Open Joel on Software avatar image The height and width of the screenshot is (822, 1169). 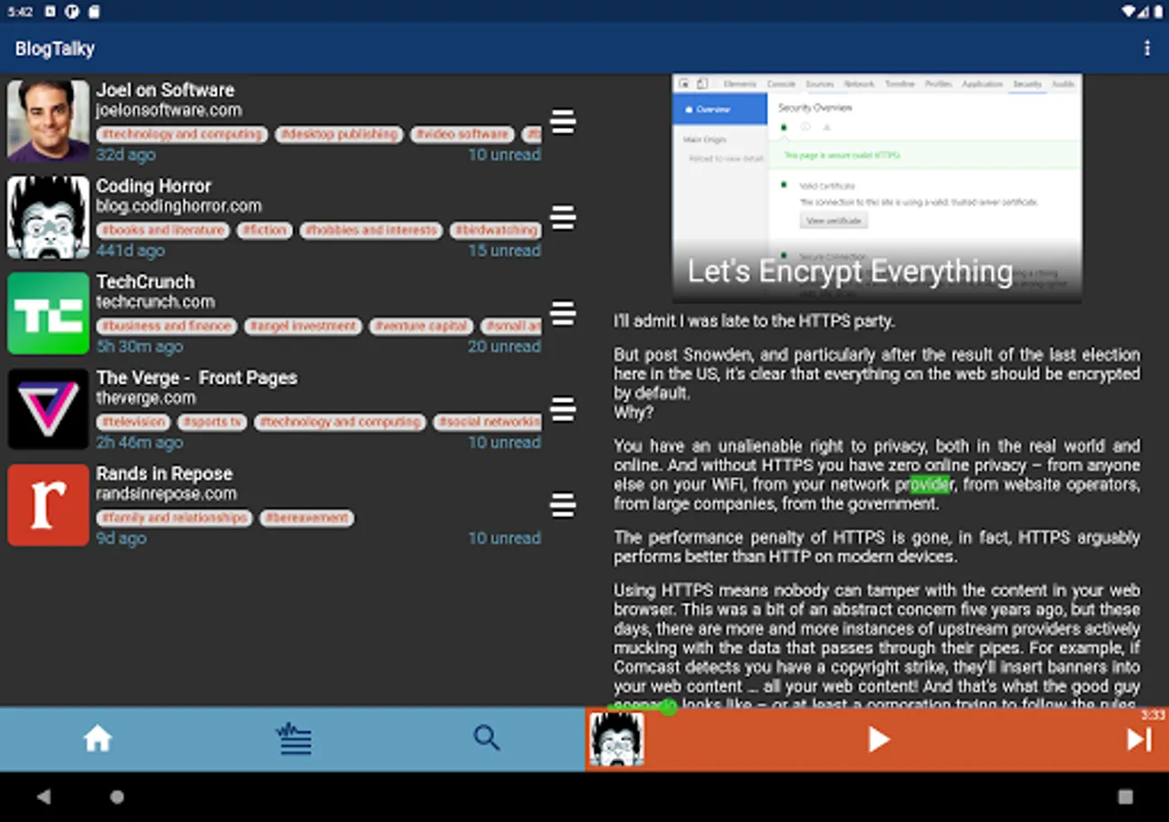point(48,121)
